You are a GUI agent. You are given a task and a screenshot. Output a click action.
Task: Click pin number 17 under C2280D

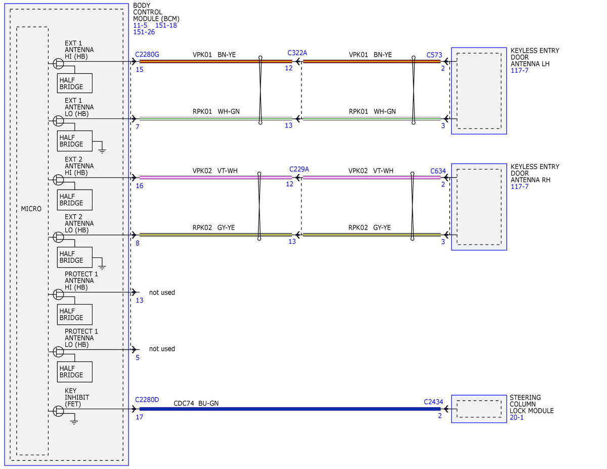pos(140,417)
